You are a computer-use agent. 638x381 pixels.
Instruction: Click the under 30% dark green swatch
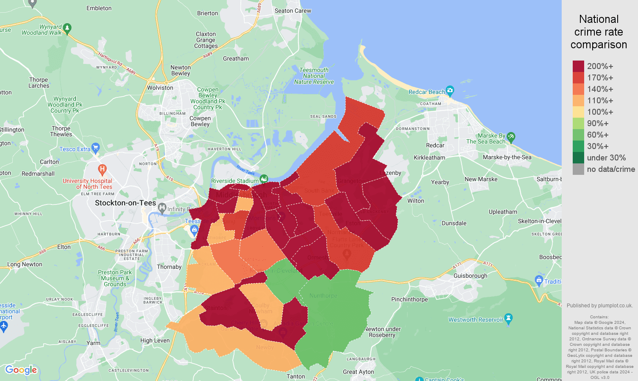click(x=578, y=158)
